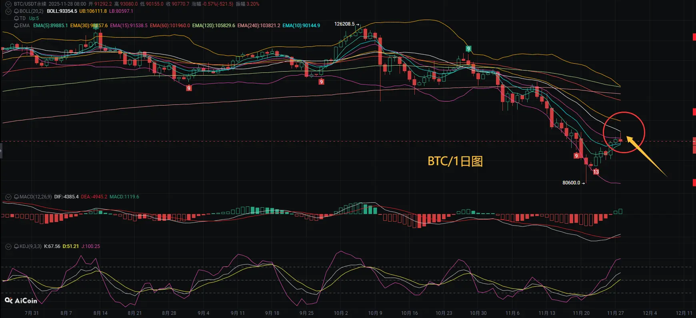Click the green TD 9 marker near 10月30
Image resolution: width=696 pixels, height=318 pixels.
coord(468,49)
